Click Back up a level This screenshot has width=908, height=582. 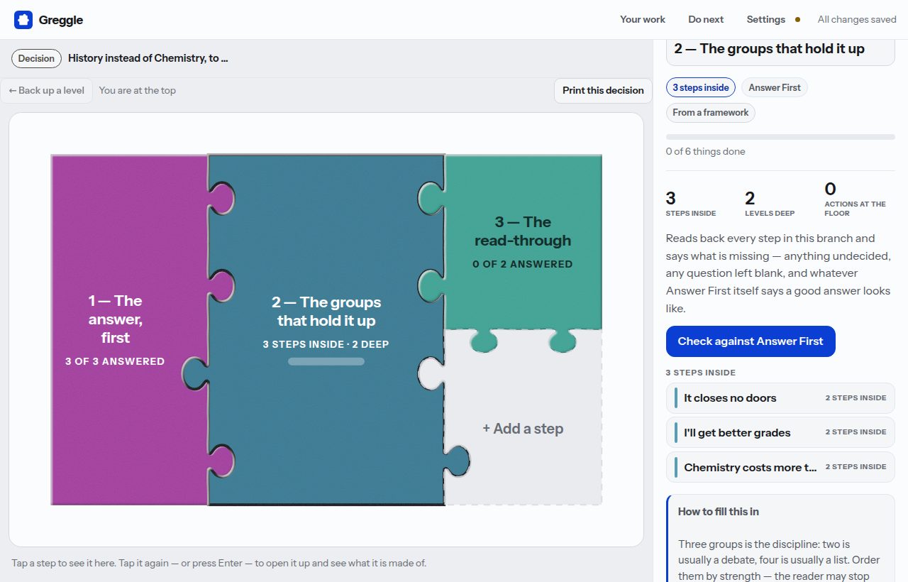click(47, 90)
